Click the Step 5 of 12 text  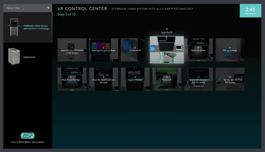(67, 15)
